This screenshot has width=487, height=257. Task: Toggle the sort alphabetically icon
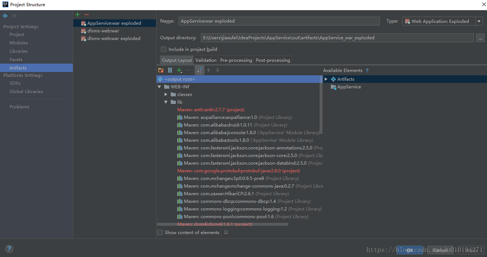point(199,70)
